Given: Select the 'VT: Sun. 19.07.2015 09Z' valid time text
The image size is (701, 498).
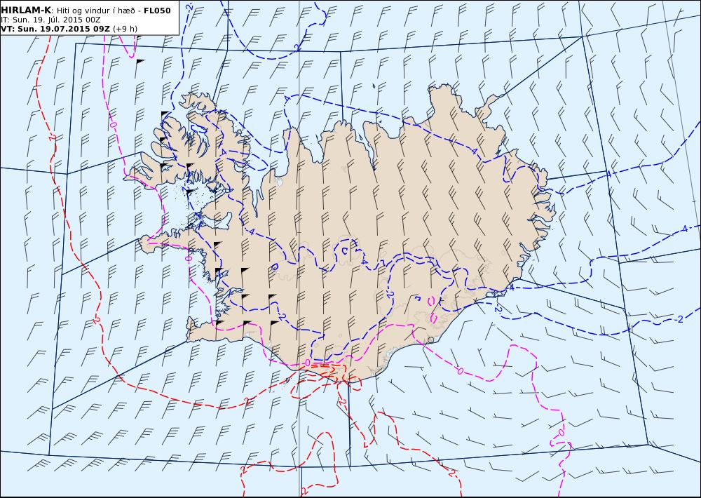Looking at the screenshot, I should (x=55, y=29).
